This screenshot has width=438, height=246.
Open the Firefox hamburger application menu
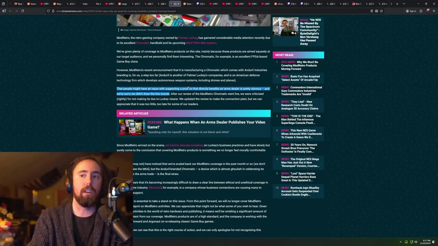click(434, 11)
